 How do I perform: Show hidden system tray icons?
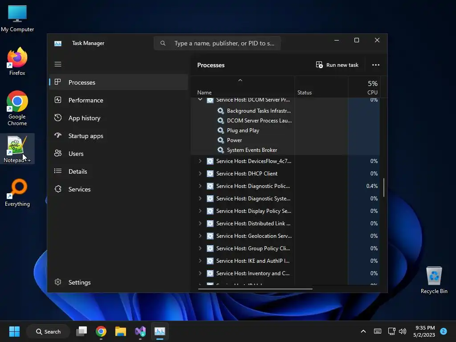click(x=363, y=331)
